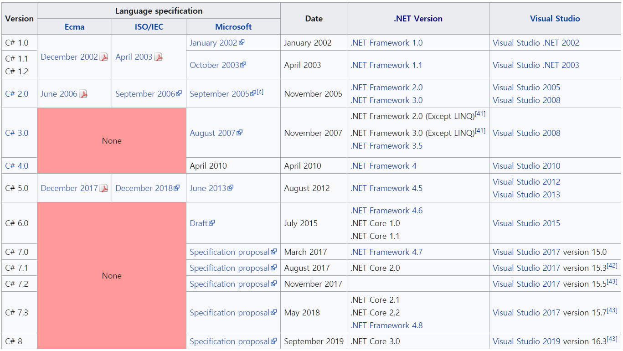Click external-link icon in C# 7.0 specification proposal
Viewport: 623px width, 351px height.
point(274,252)
